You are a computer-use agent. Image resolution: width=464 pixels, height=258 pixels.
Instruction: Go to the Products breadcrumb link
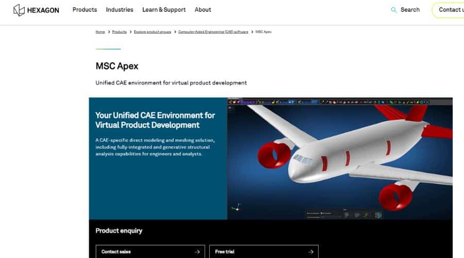click(119, 31)
